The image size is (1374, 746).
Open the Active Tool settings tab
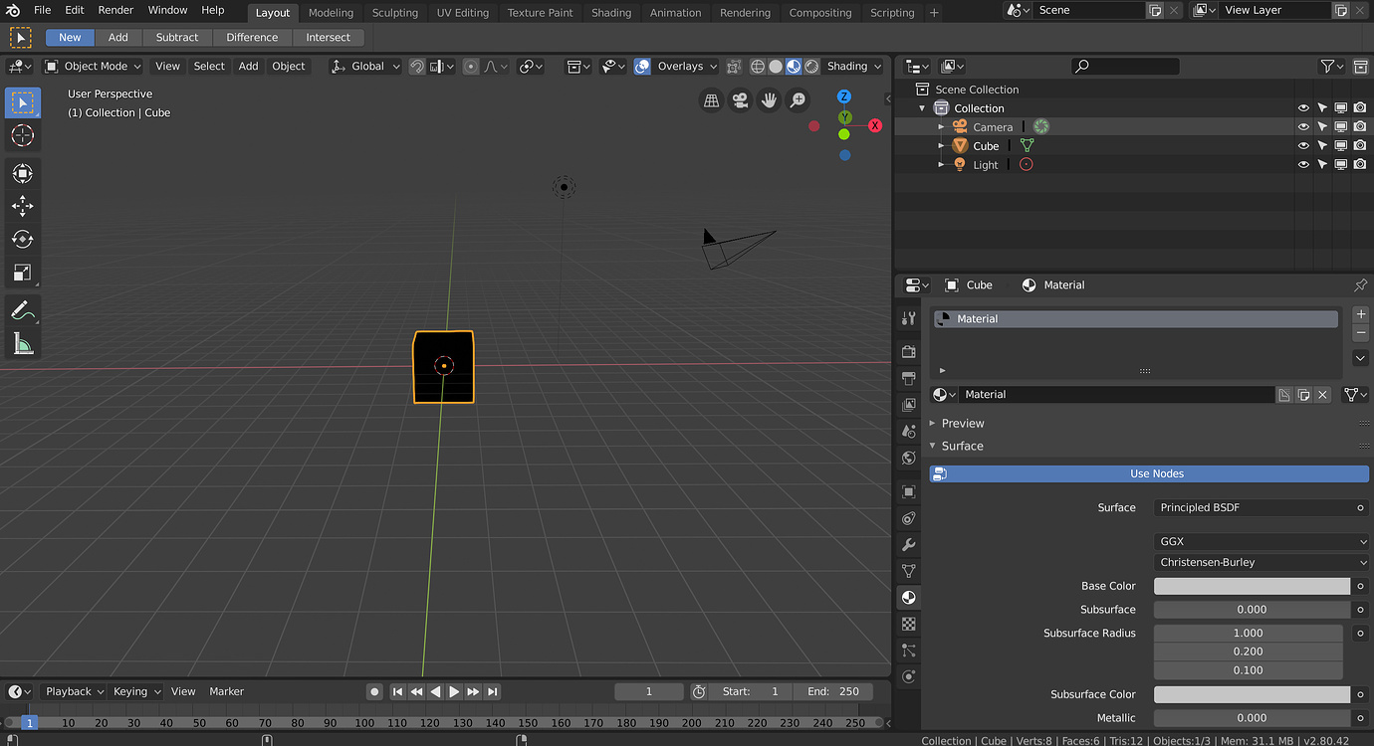pos(908,318)
